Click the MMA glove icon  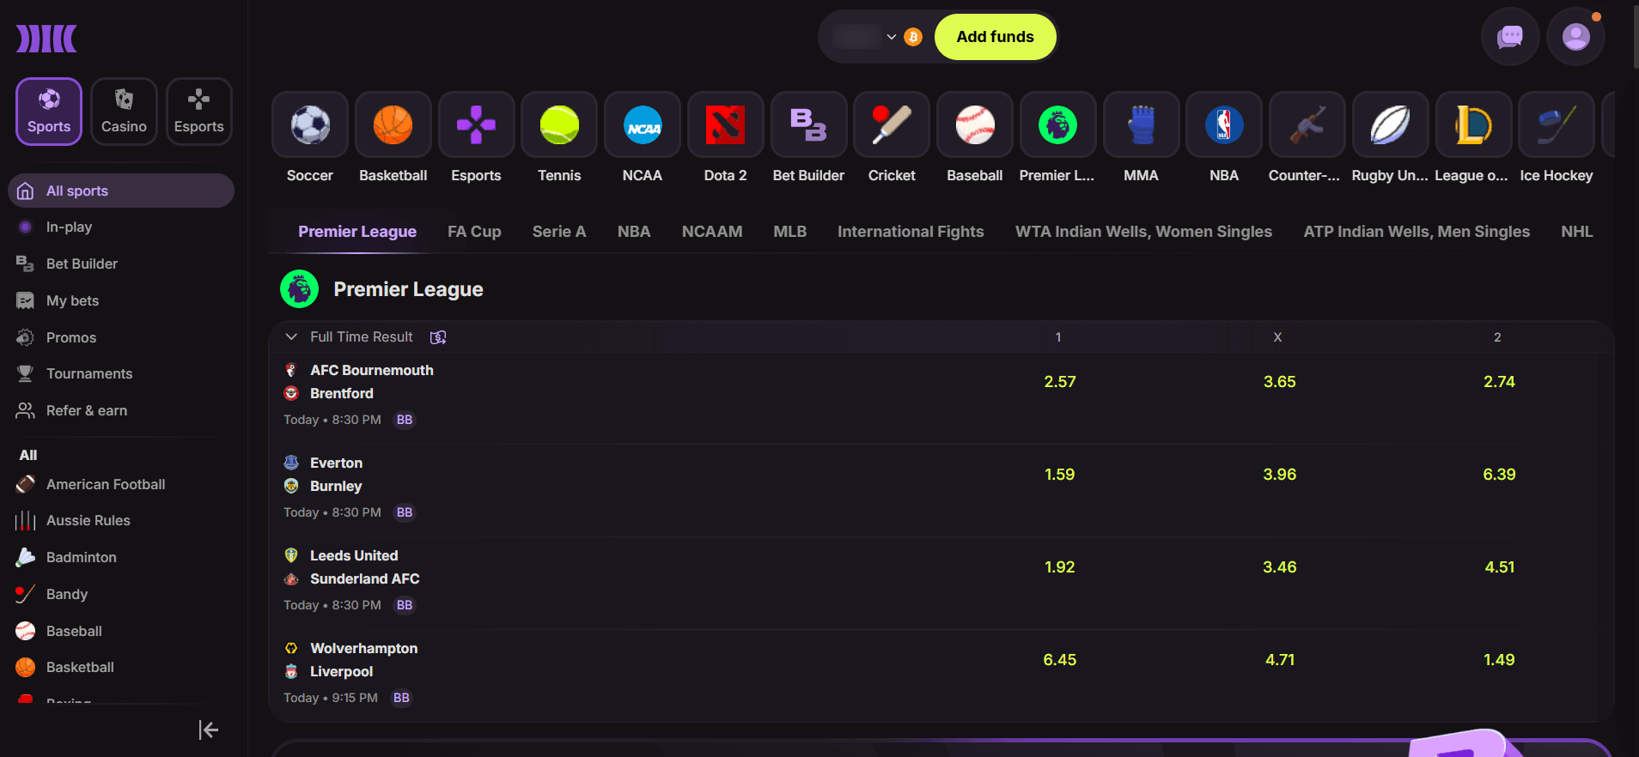(1141, 125)
